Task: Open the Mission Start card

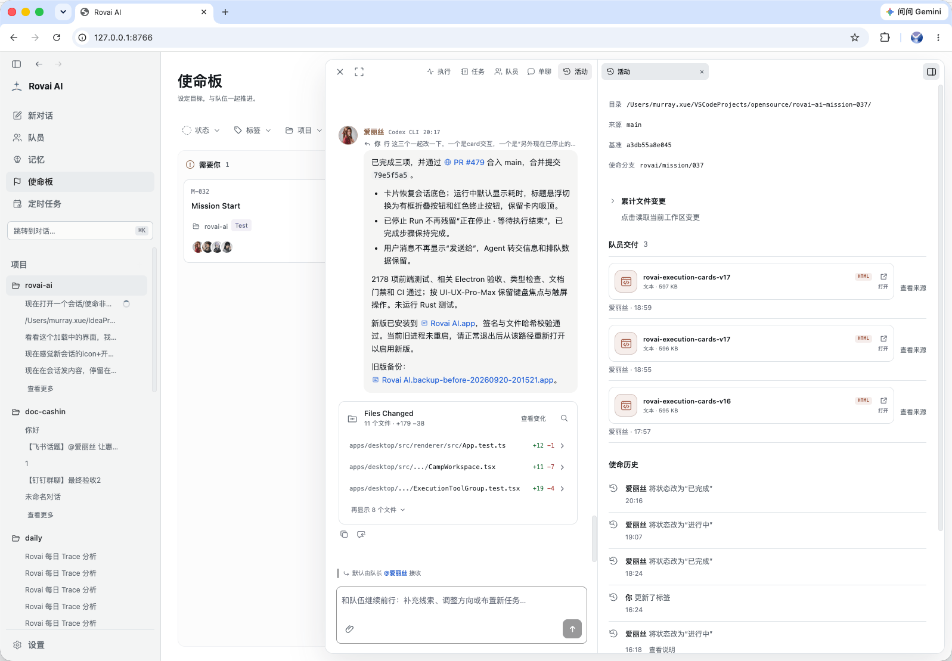Action: coord(255,221)
